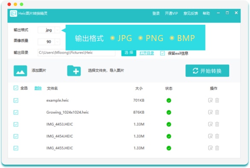Click the app title bar minimize icon
250x168 pixels.
pyautogui.click(x=218, y=13)
